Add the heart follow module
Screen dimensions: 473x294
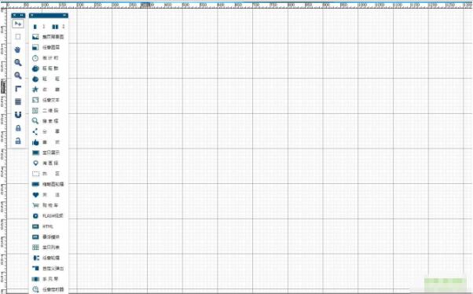[x=46, y=195]
